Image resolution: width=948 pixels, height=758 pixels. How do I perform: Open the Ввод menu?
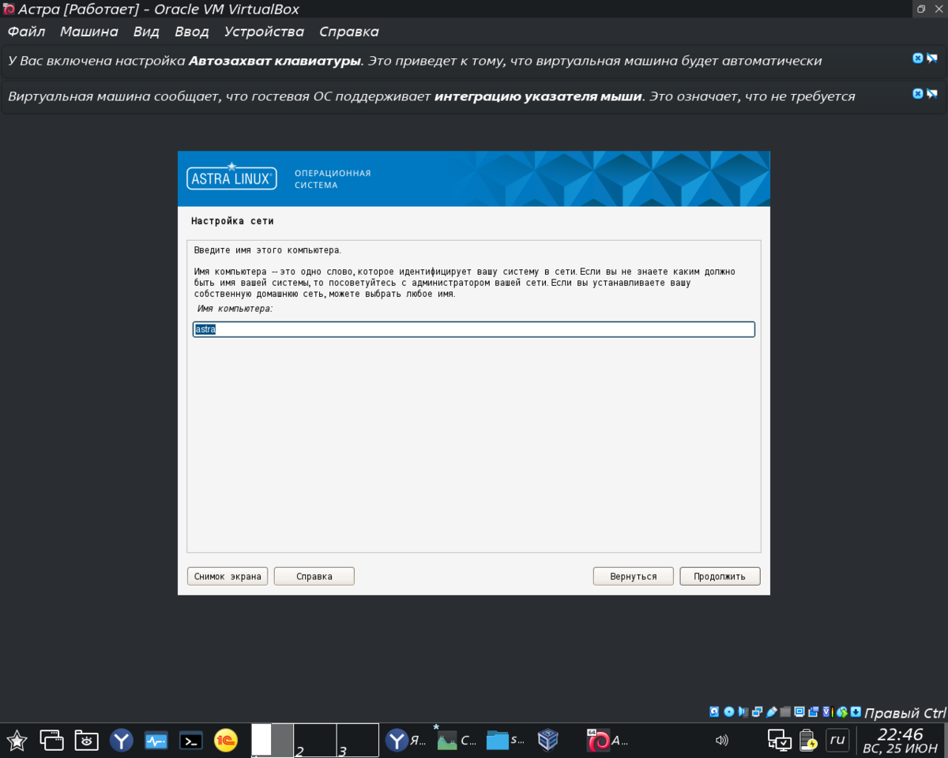[191, 32]
